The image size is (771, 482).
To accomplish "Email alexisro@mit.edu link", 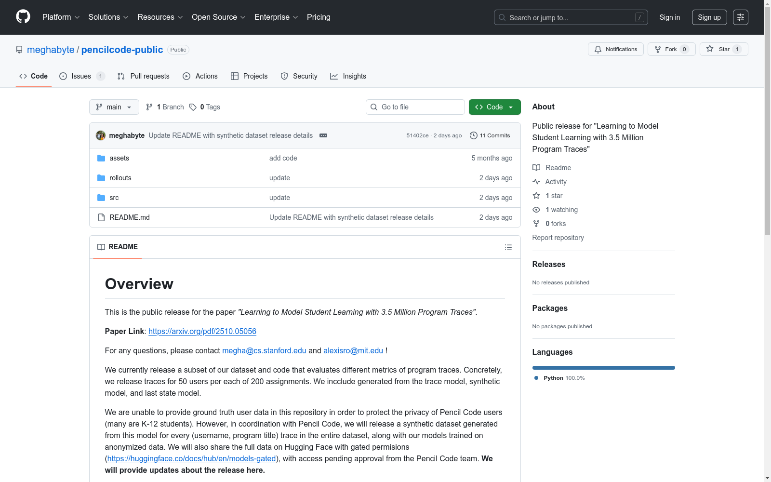I will [353, 350].
